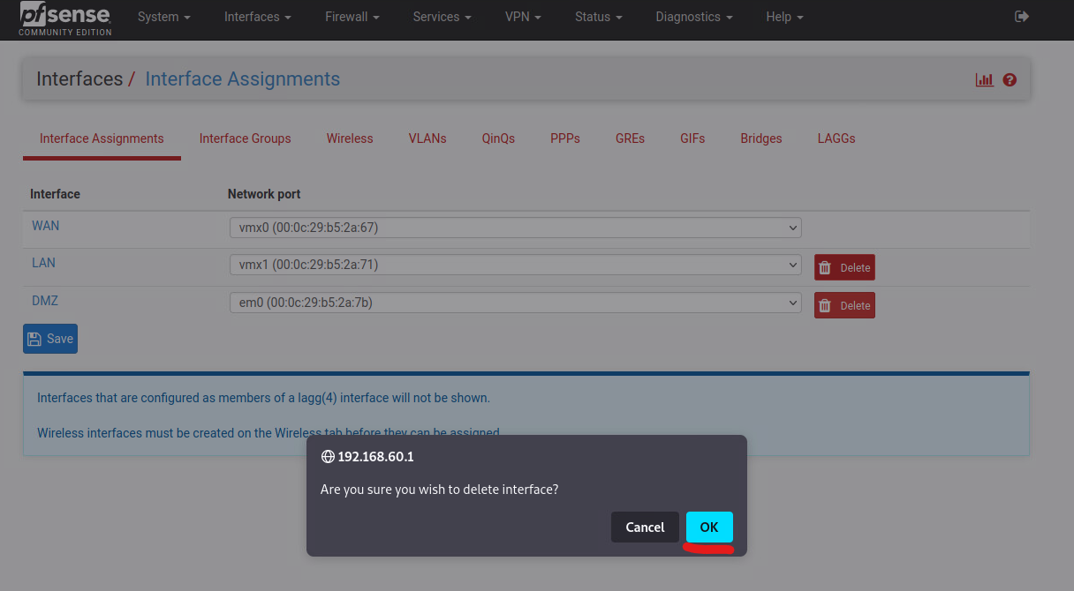
Task: Switch to the Interface Groups tab
Action: tap(245, 138)
